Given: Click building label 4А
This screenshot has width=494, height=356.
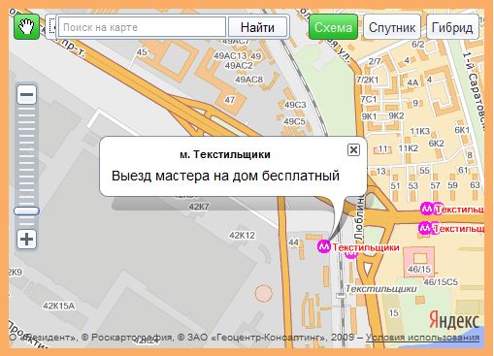Looking at the screenshot, I should pyautogui.click(x=412, y=83).
